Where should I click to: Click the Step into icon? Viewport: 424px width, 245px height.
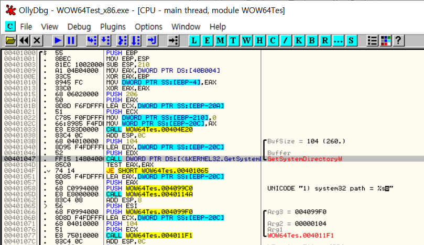(92, 40)
